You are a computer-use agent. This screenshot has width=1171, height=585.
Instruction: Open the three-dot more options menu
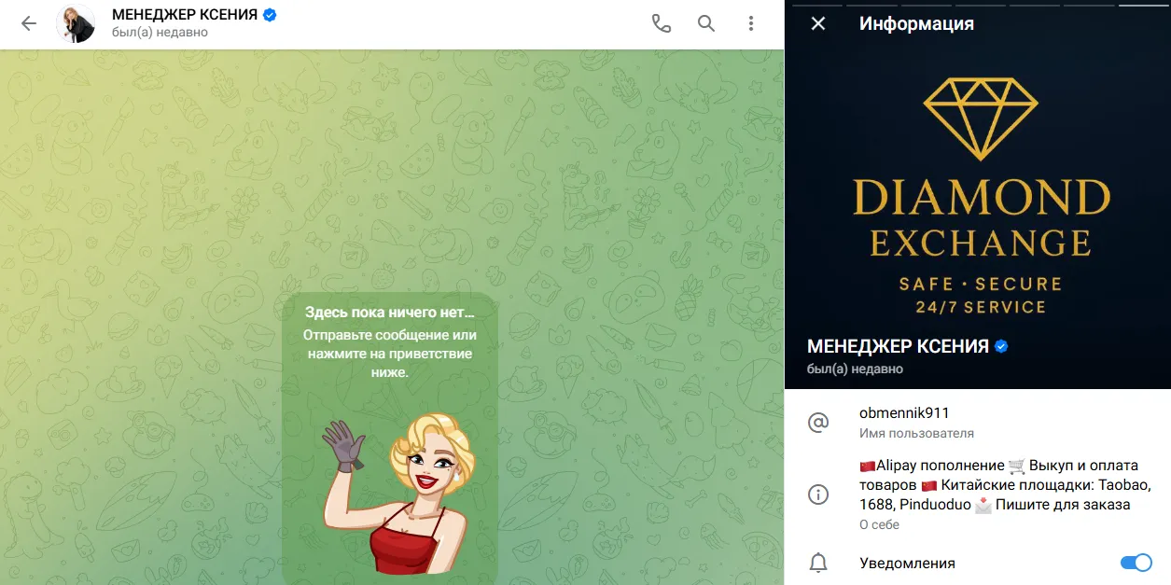[x=751, y=24]
